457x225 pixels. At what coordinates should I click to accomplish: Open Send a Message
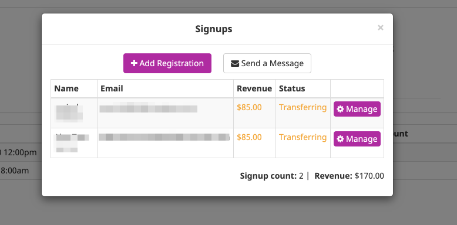click(x=267, y=63)
